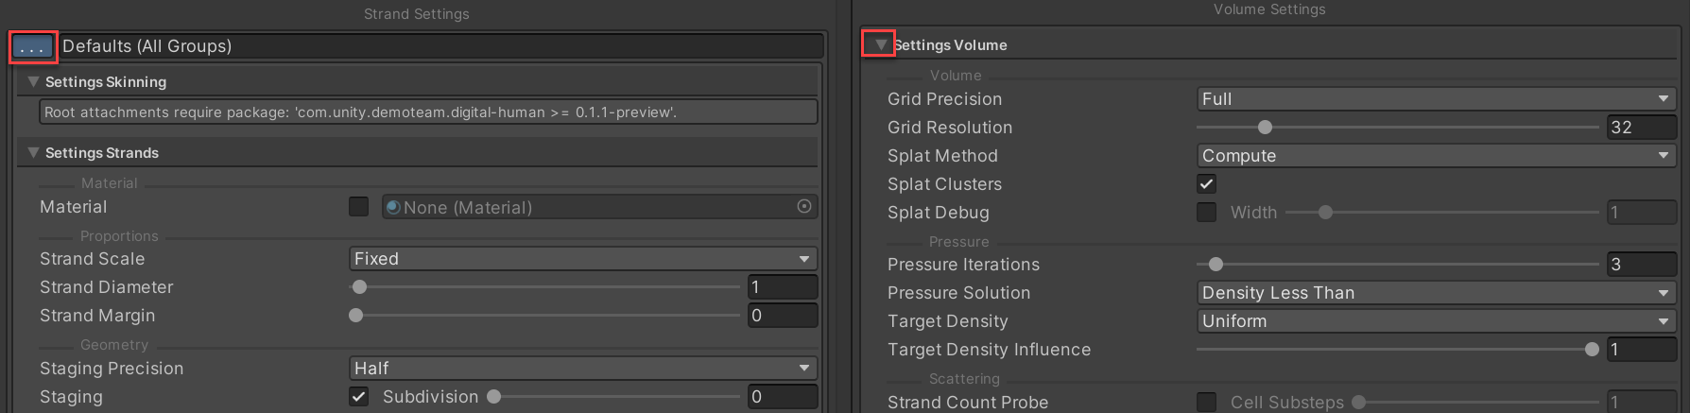Click the Grid Resolution slider handle
Screen dimensions: 1690x413
click(1265, 128)
